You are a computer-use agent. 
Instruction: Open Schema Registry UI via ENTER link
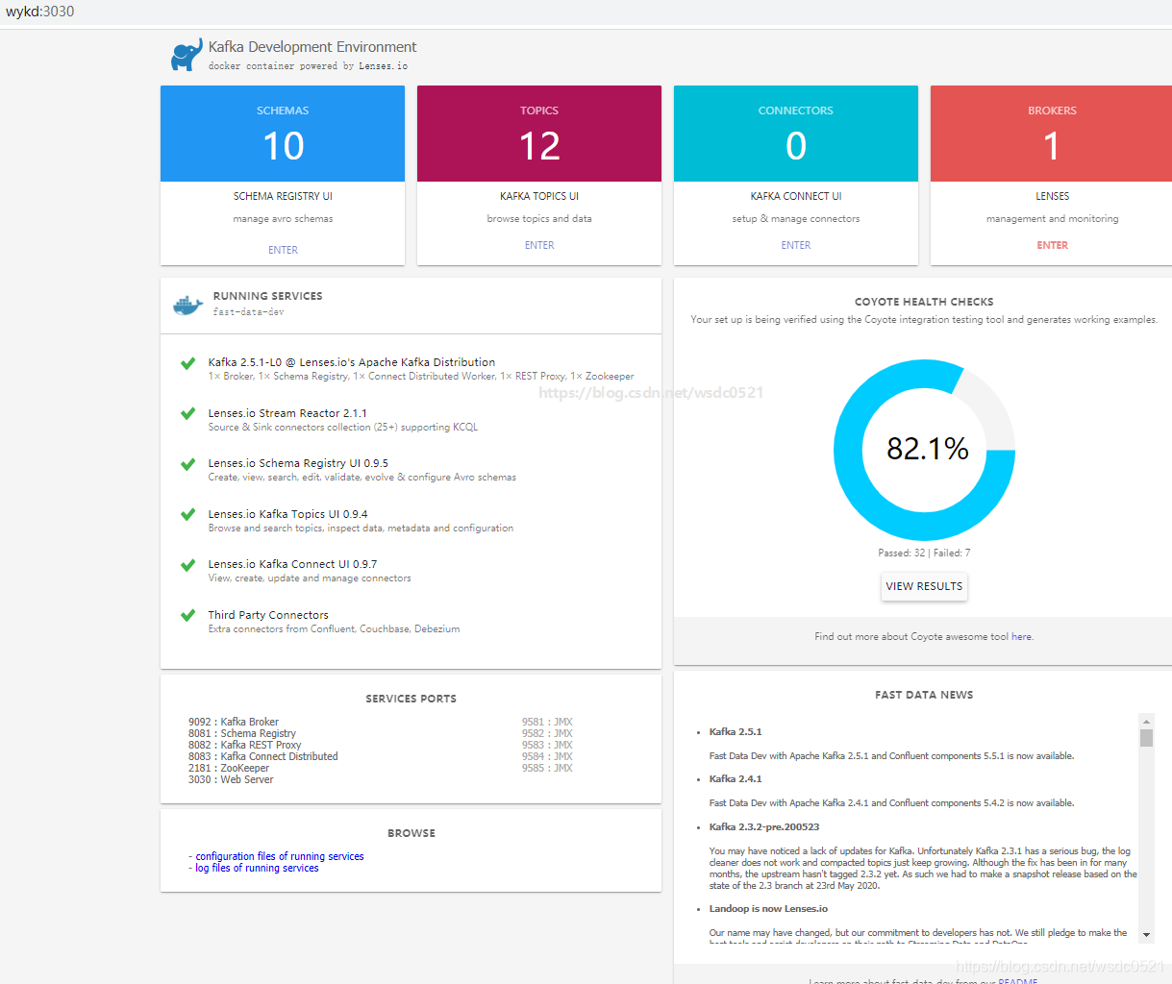pyautogui.click(x=283, y=250)
